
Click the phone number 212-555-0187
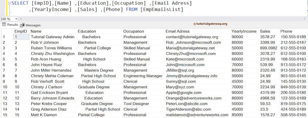click(x=294, y=42)
